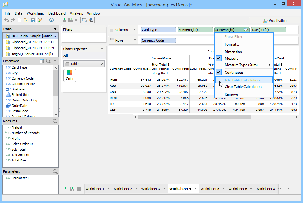
Task: Click the Open folder icon in toolbar
Action: pyautogui.click(x=26, y=20)
